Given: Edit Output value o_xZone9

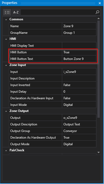Looking at the screenshot, I should [x=79, y=117].
